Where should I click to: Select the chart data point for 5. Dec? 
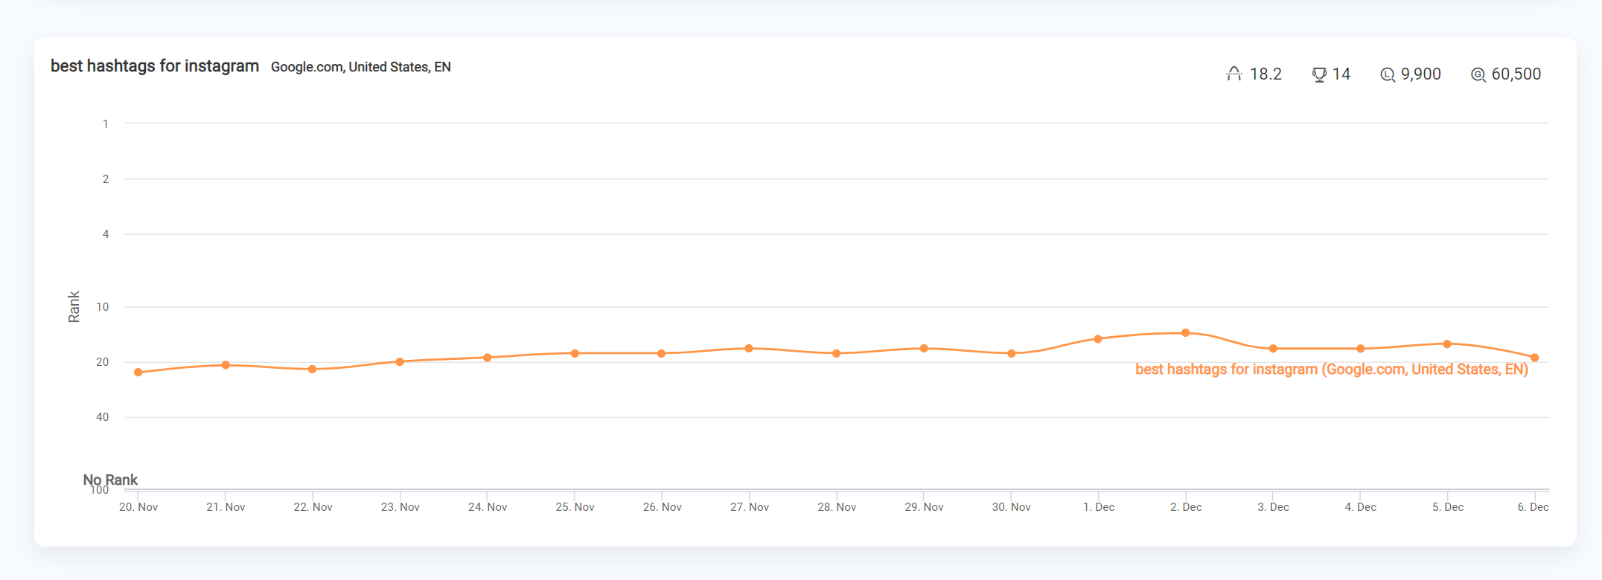[x=1447, y=344]
